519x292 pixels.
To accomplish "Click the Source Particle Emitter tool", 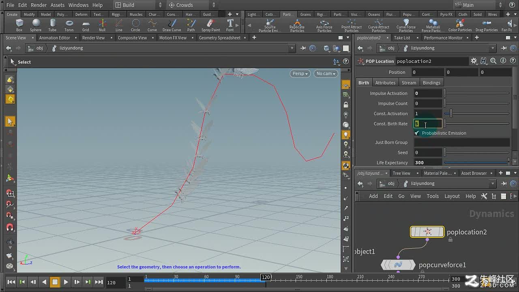I will (270, 26).
